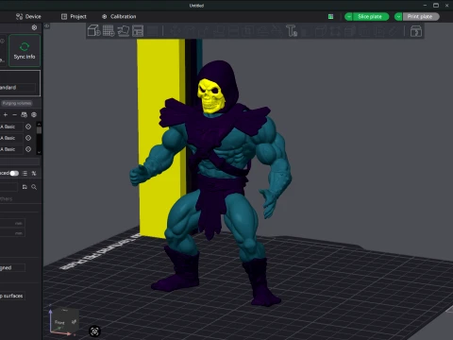Open the printer preset dropdown ending in 'andard'
The width and height of the screenshot is (453, 340).
tap(18, 88)
